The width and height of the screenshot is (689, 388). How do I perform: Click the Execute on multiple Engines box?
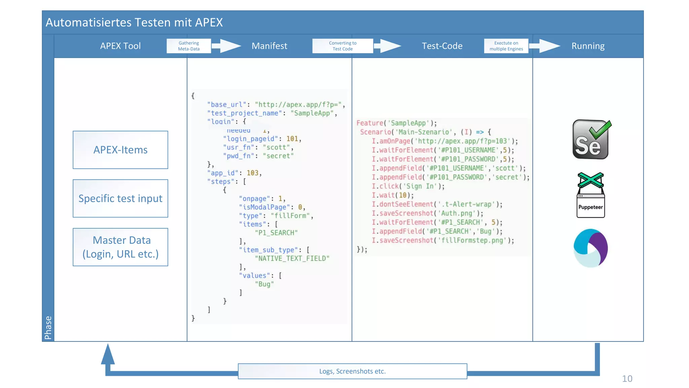[x=506, y=46]
